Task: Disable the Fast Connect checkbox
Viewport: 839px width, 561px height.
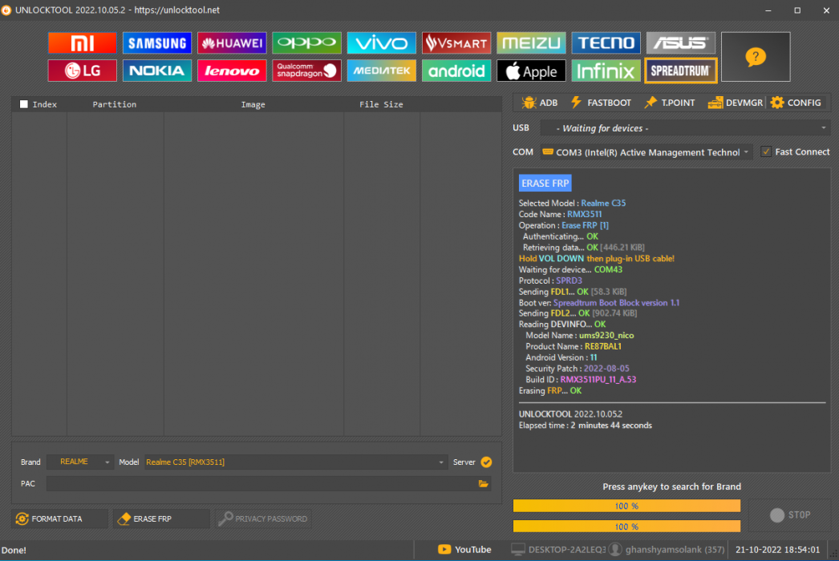Action: coord(766,152)
